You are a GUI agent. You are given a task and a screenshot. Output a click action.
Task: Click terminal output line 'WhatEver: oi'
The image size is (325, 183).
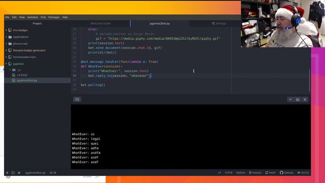click(83, 134)
